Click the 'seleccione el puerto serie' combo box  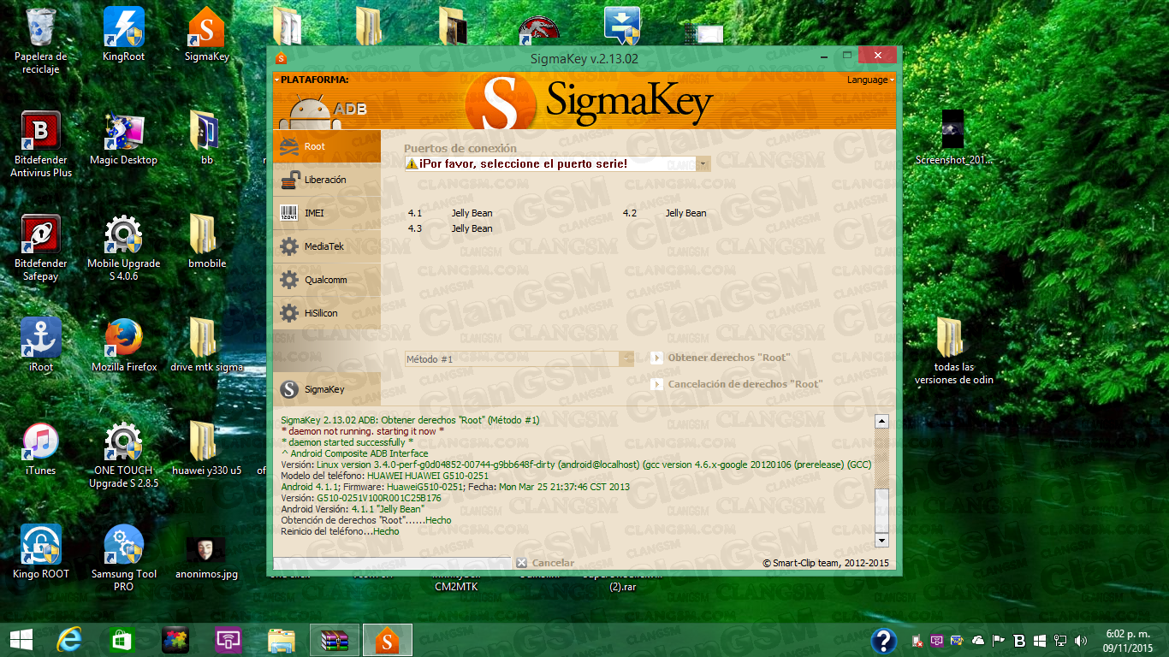[x=557, y=163]
